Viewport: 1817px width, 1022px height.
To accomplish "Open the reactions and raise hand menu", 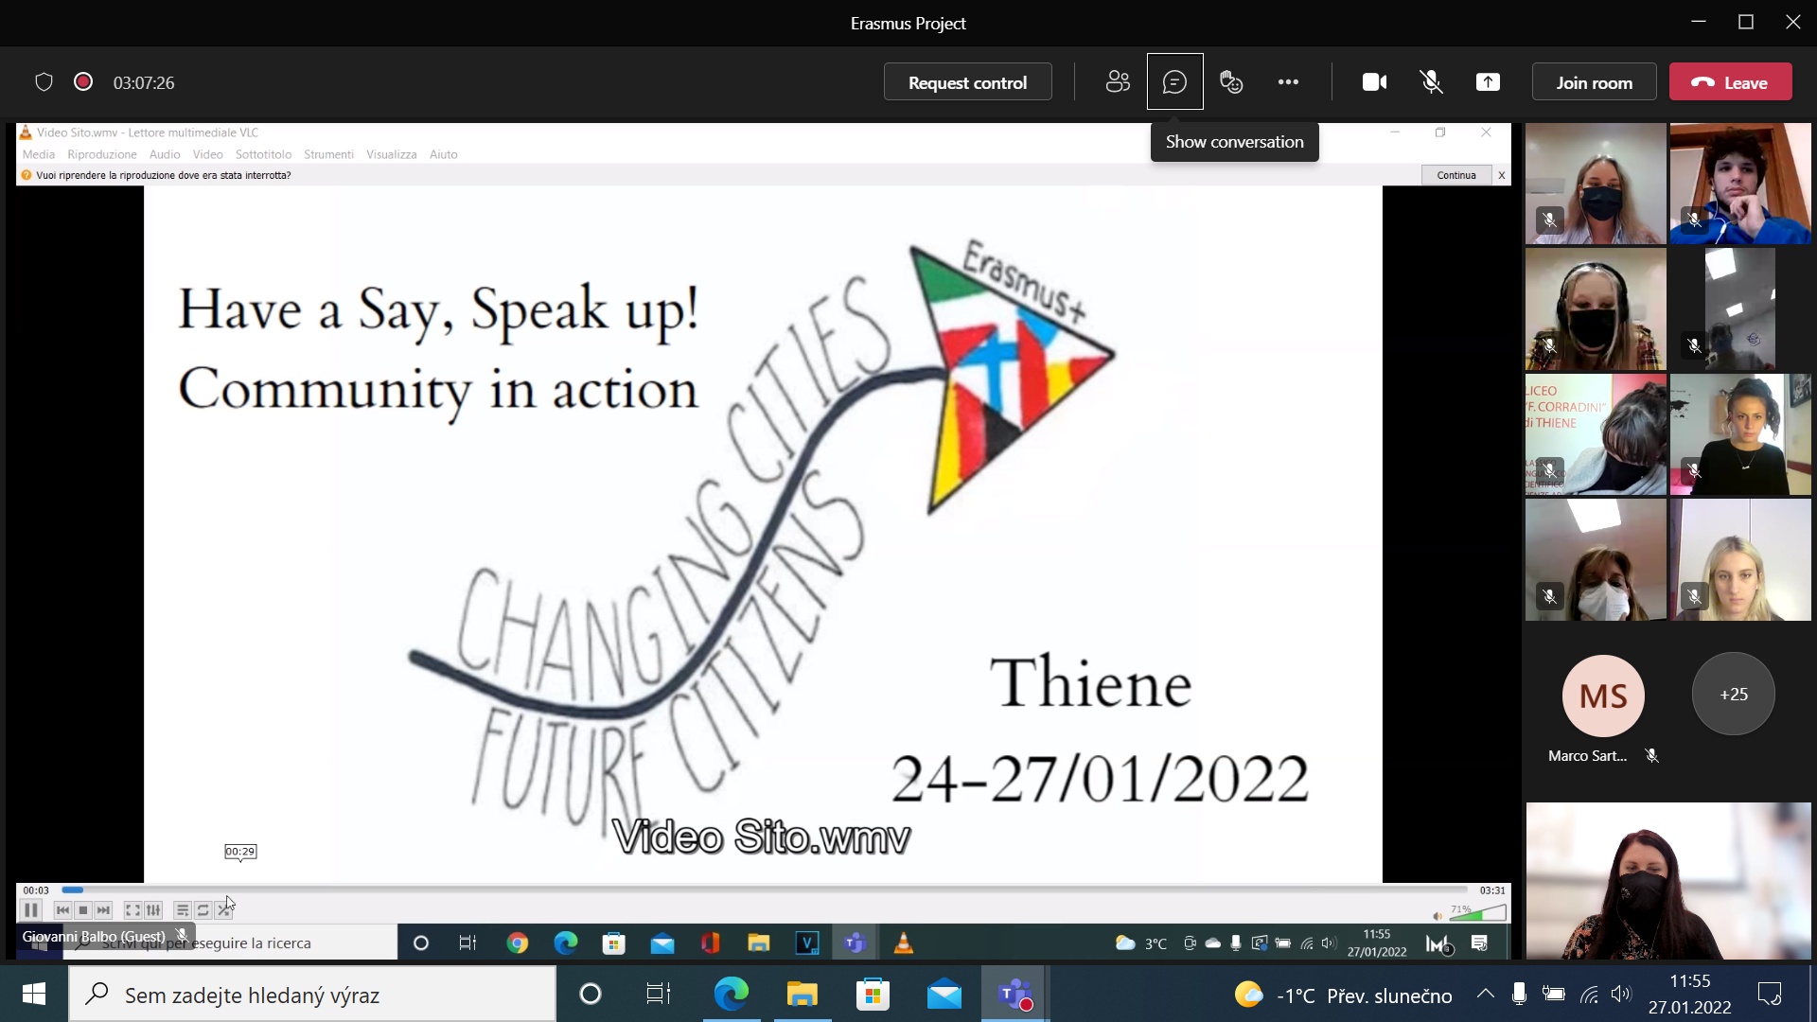I will pos(1230,82).
